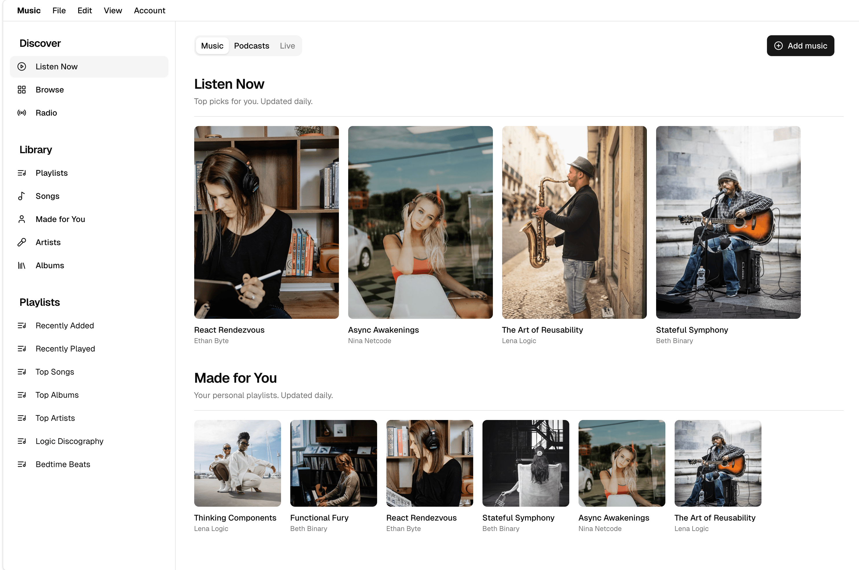Open the Account menu
The image size is (859, 570).
coord(149,10)
